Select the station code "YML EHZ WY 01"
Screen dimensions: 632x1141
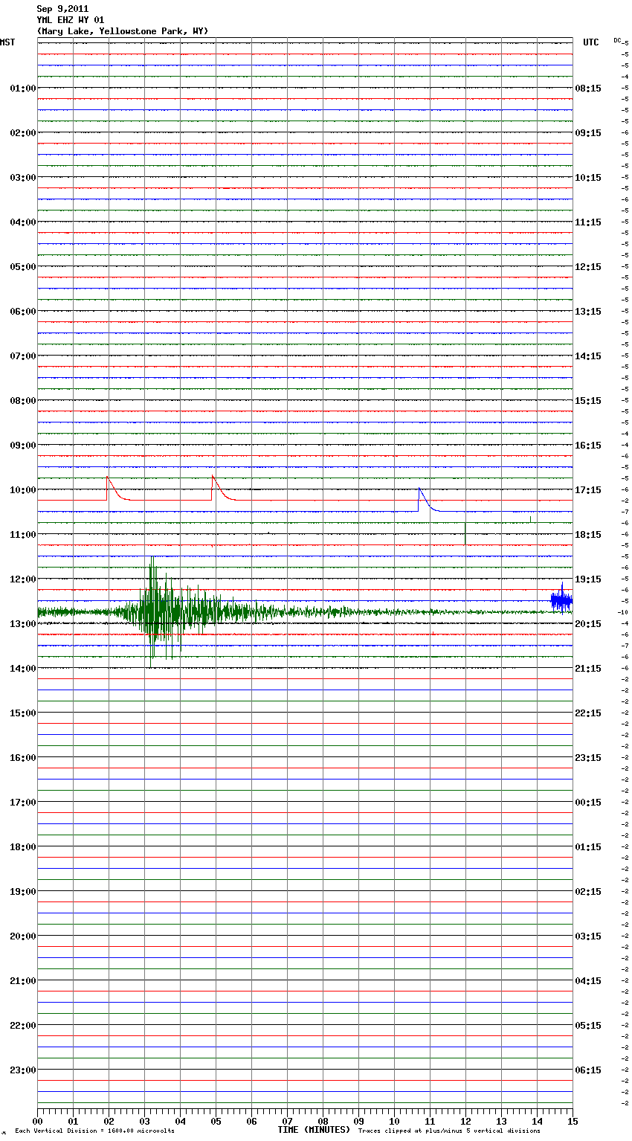pos(71,20)
